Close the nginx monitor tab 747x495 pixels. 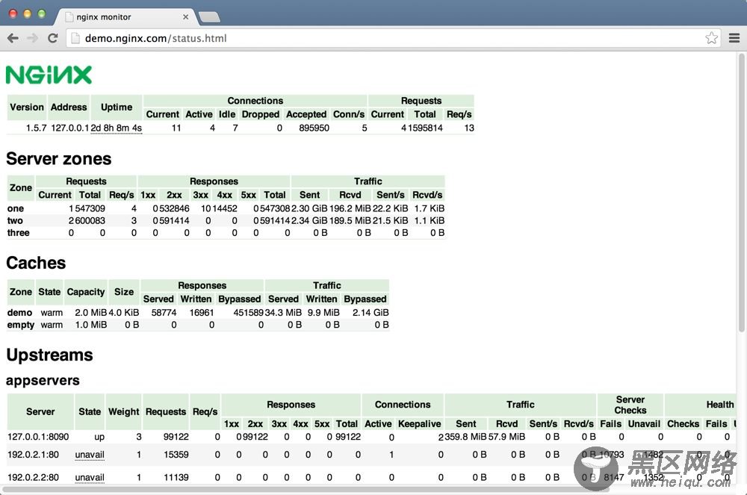(185, 16)
